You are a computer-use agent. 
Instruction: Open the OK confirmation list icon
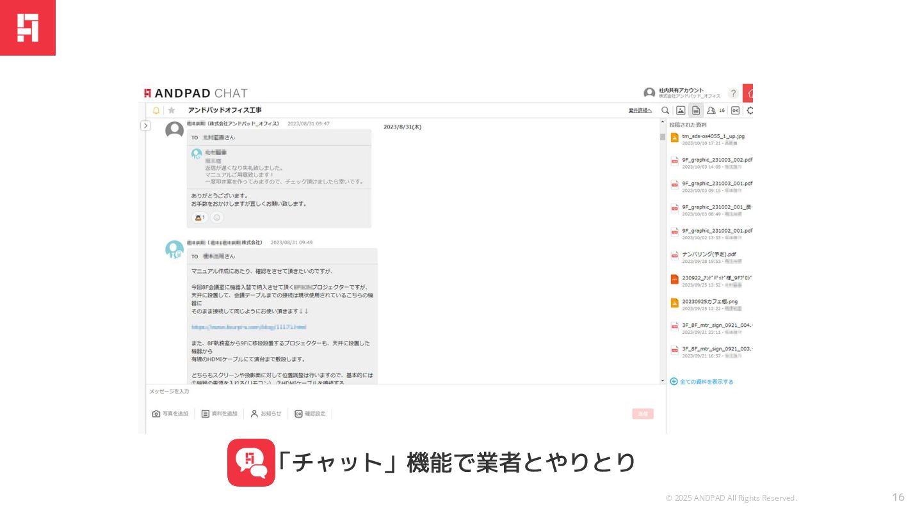click(735, 110)
